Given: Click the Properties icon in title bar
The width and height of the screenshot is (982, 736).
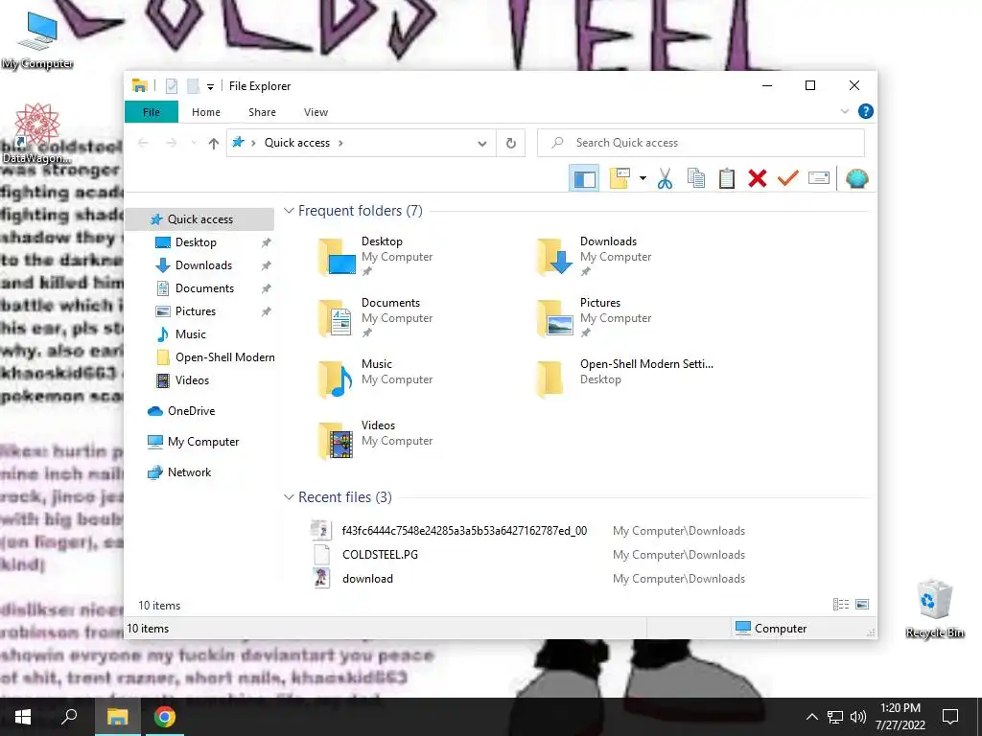Looking at the screenshot, I should click(172, 86).
